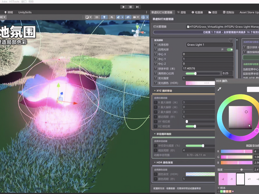The height and width of the screenshot is (194, 259).
Task: Adjust the XZ 相位差 slider
Action: click(200, 126)
